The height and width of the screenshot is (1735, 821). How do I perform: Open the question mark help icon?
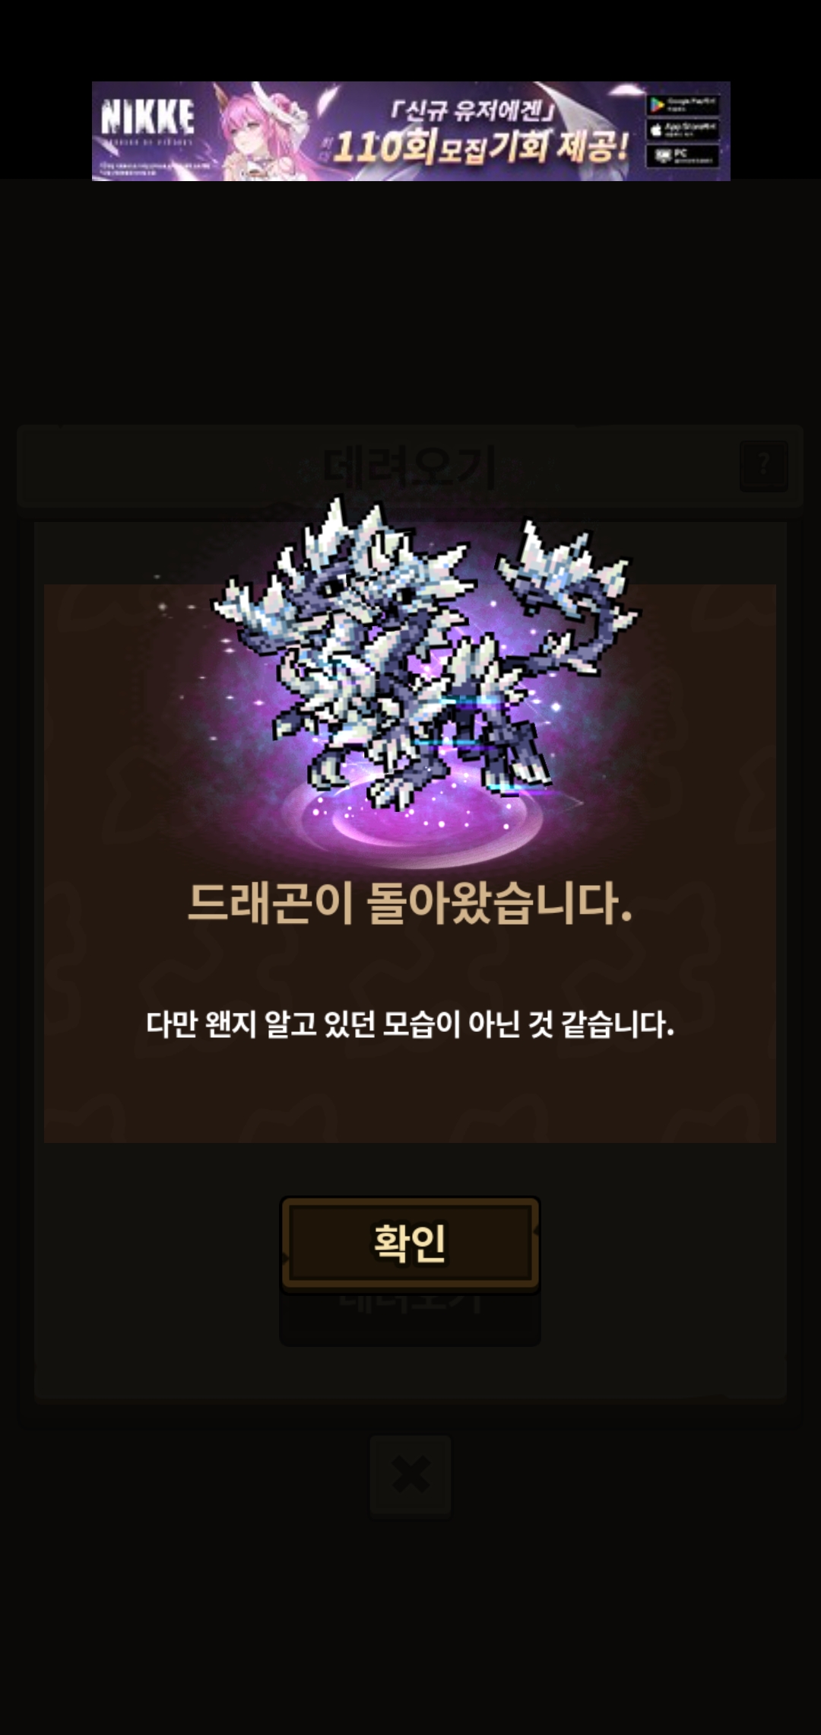pyautogui.click(x=764, y=465)
